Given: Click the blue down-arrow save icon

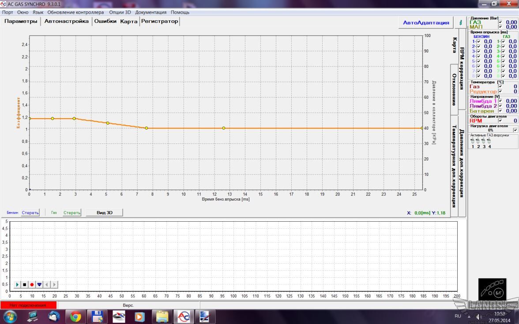Looking at the screenshot, I should 39,285.
